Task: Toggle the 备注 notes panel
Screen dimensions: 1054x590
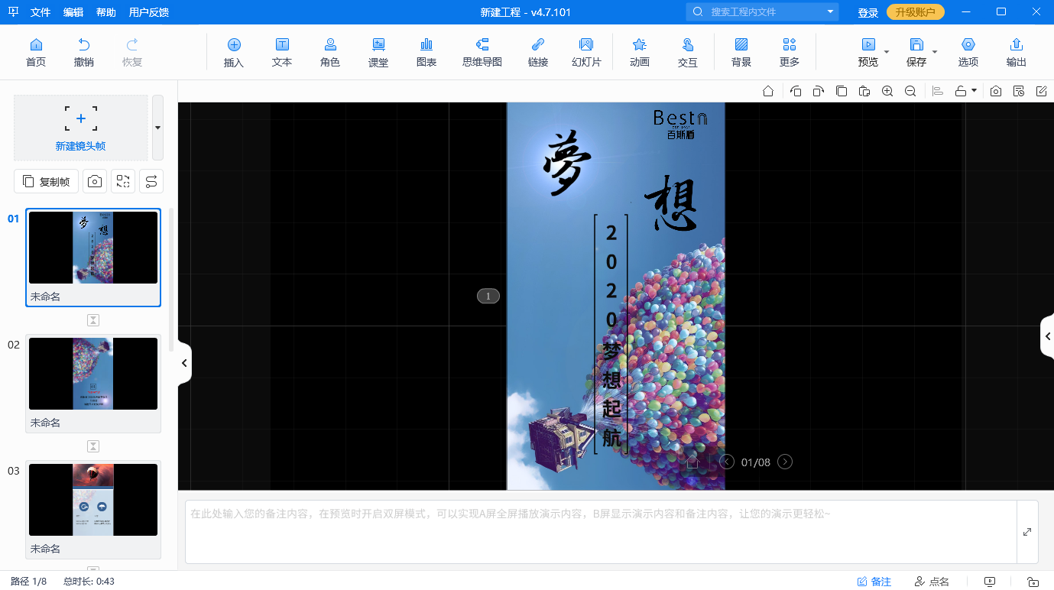Action: pyautogui.click(x=874, y=582)
